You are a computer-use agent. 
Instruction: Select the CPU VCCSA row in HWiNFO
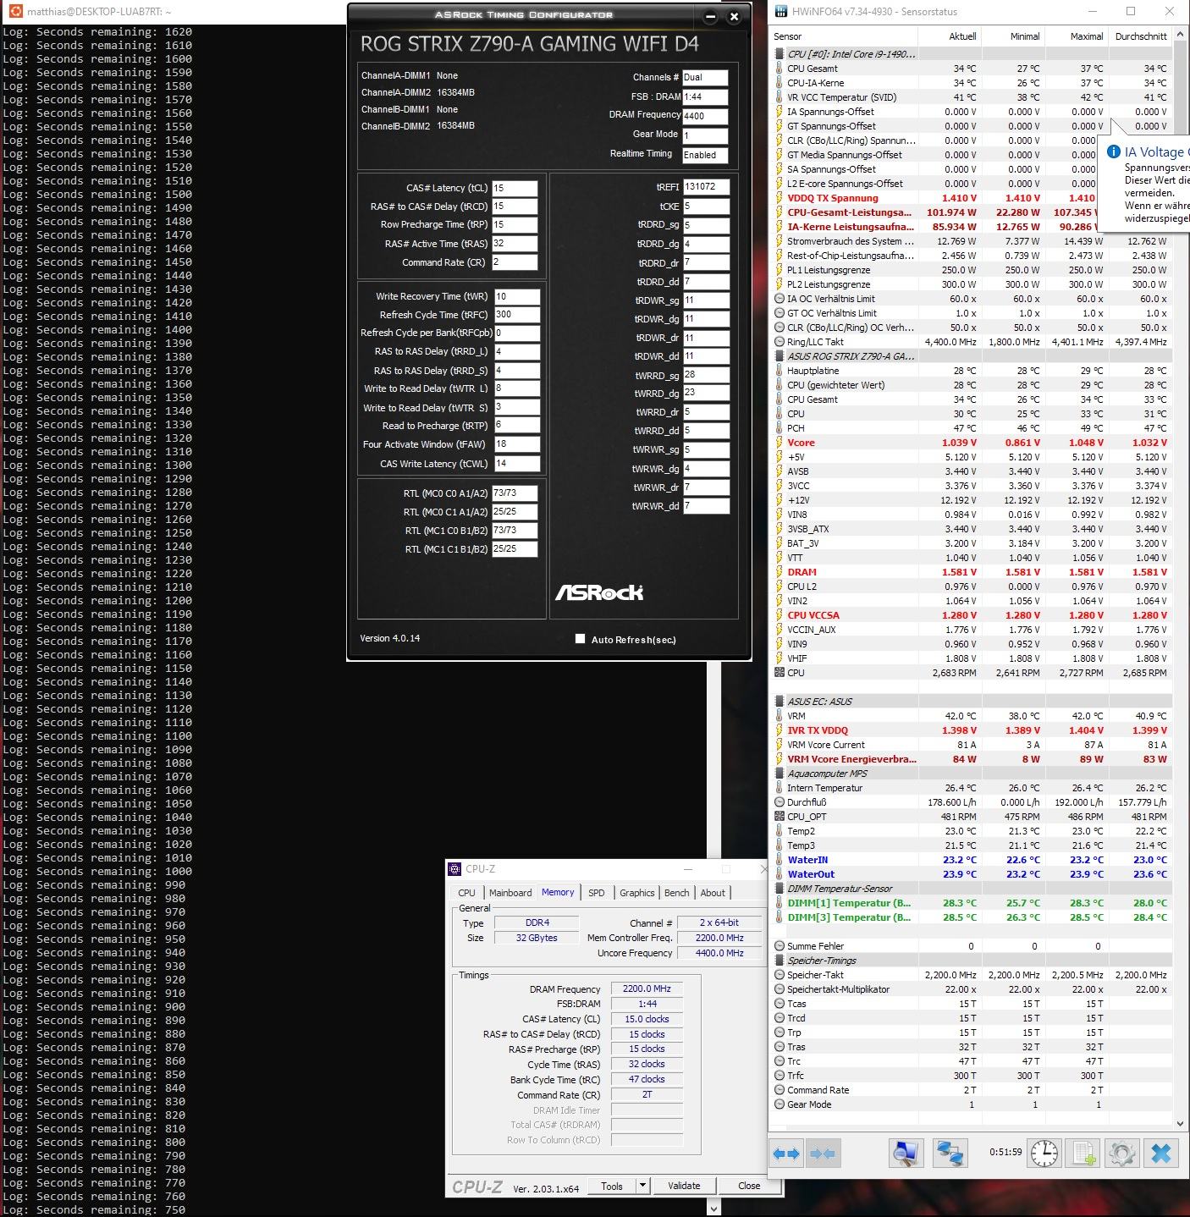[x=971, y=615]
